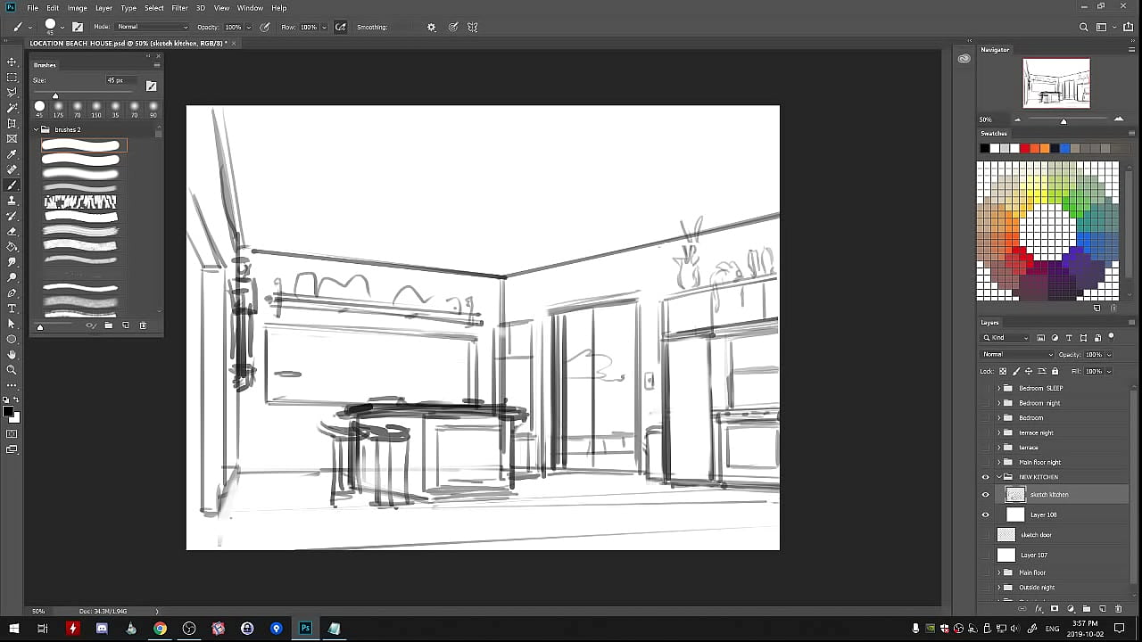Hide the sketch kitchen layer
Viewport: 1142px width, 642px height.
(986, 495)
